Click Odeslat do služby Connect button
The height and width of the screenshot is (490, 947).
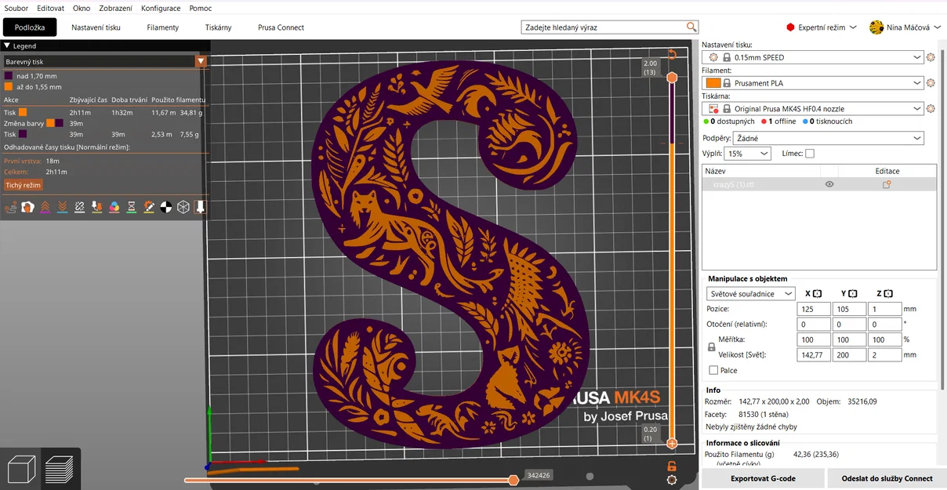887,478
